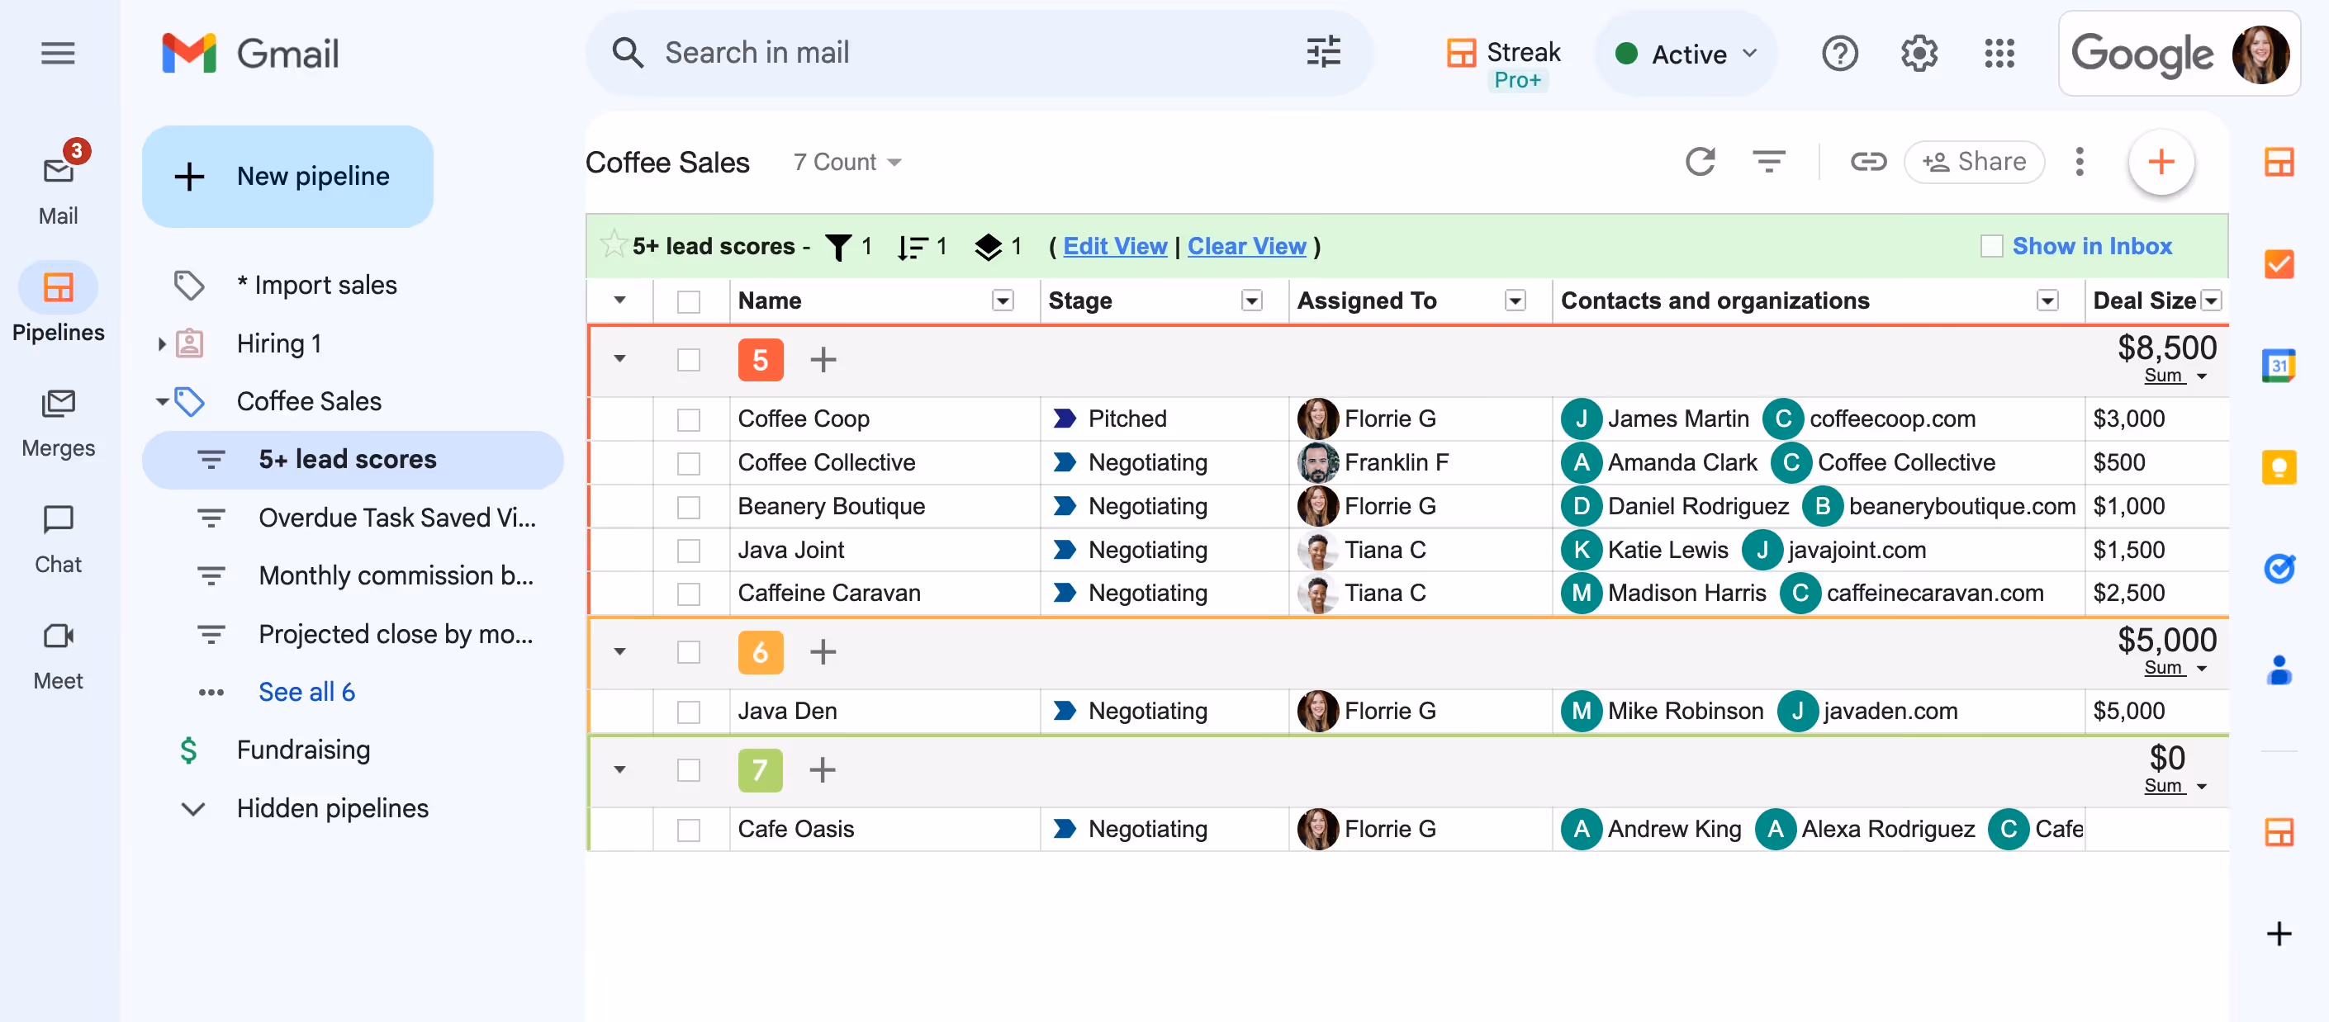2329x1022 pixels.
Task: Copy the pipeline link icon
Action: pyautogui.click(x=1868, y=162)
